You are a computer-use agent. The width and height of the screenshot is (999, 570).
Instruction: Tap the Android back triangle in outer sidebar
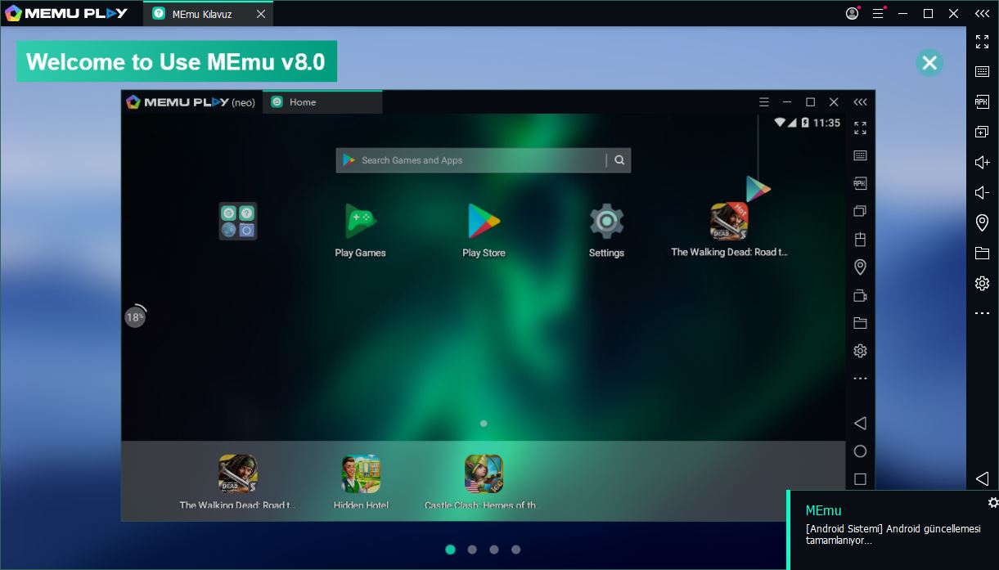983,478
